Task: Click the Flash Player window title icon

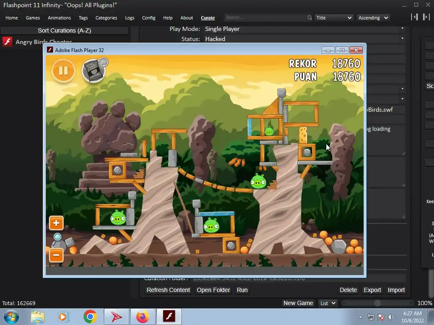Action: (50, 50)
